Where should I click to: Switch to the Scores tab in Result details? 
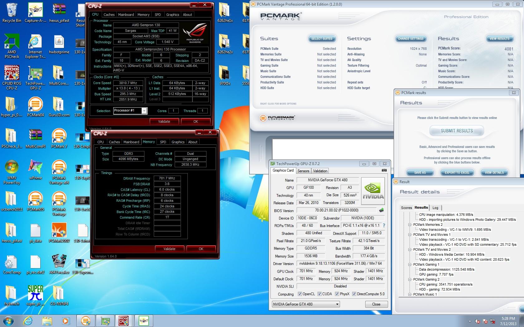[x=406, y=208]
